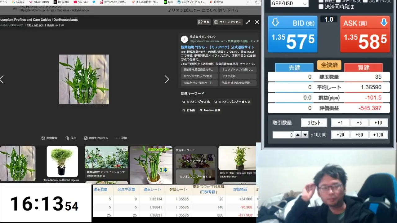Click the ASK buy price panel

[365, 34]
